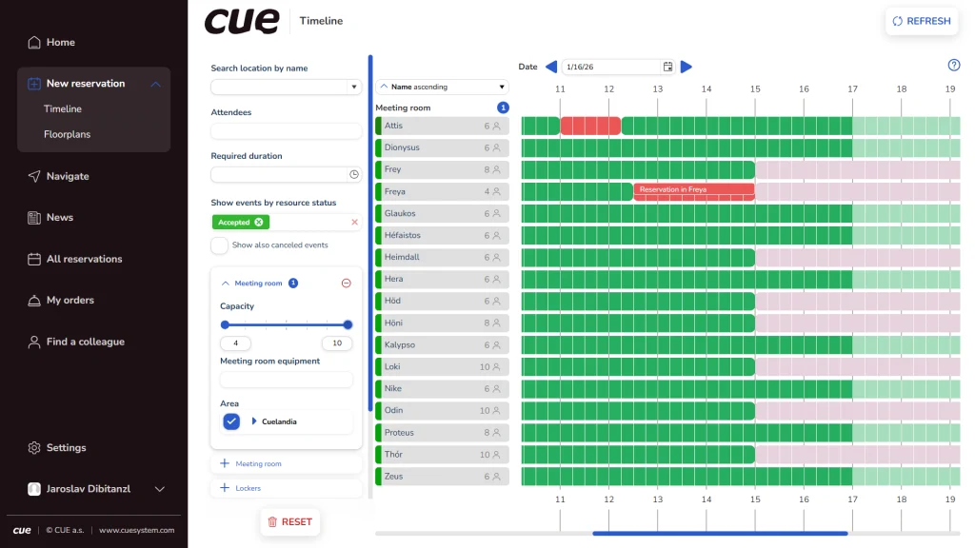Viewport: 975px width, 548px height.
Task: Click the previous day arrow icon
Action: click(550, 67)
